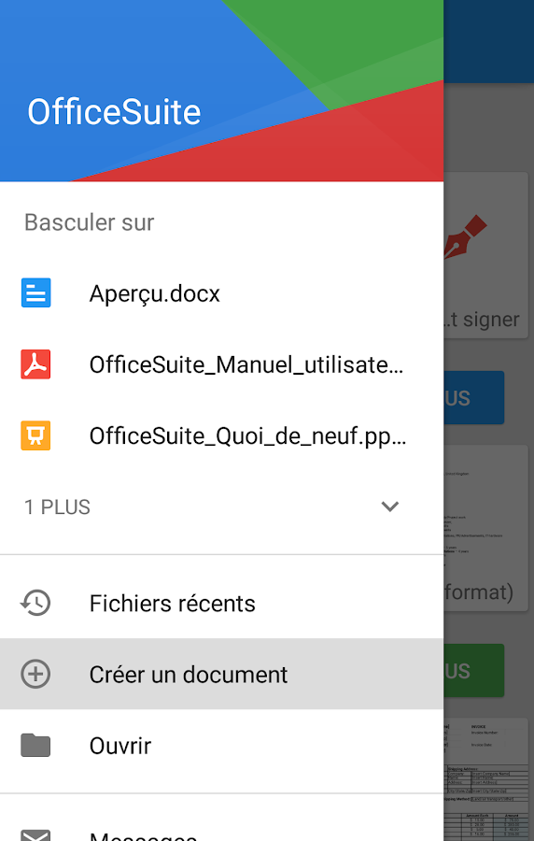Open Fichiers récents
The height and width of the screenshot is (841, 534).
222,603
